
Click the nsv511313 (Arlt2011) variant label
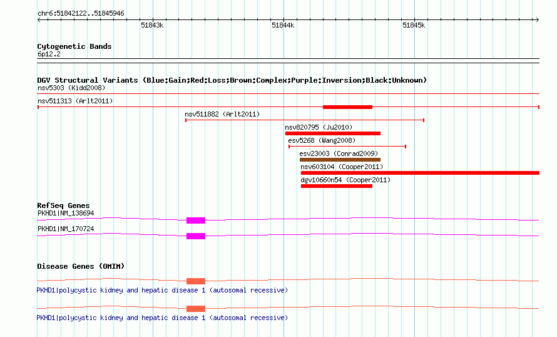coord(75,101)
